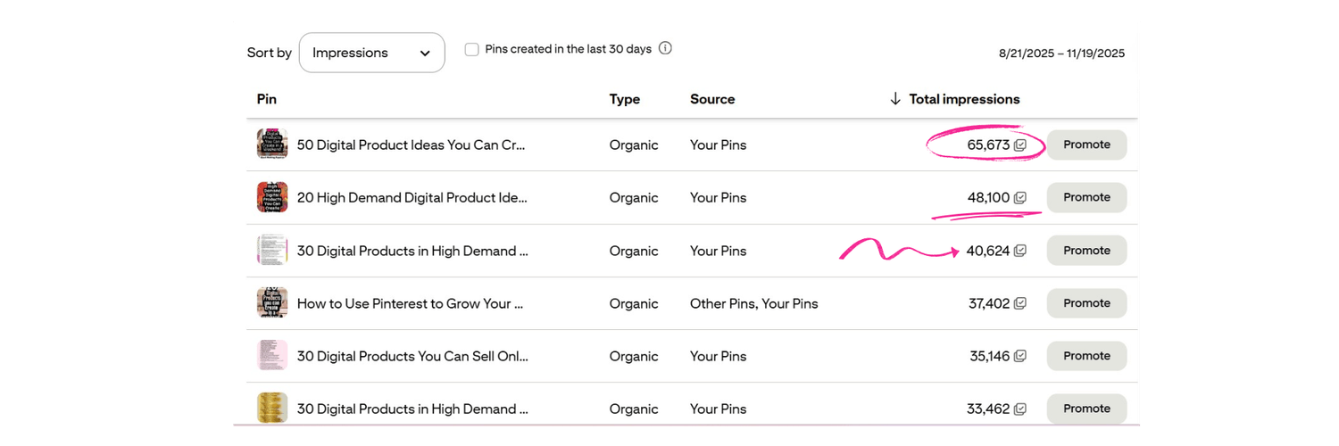
Task: Click the stats icon next to 65,673
Action: (x=1020, y=145)
